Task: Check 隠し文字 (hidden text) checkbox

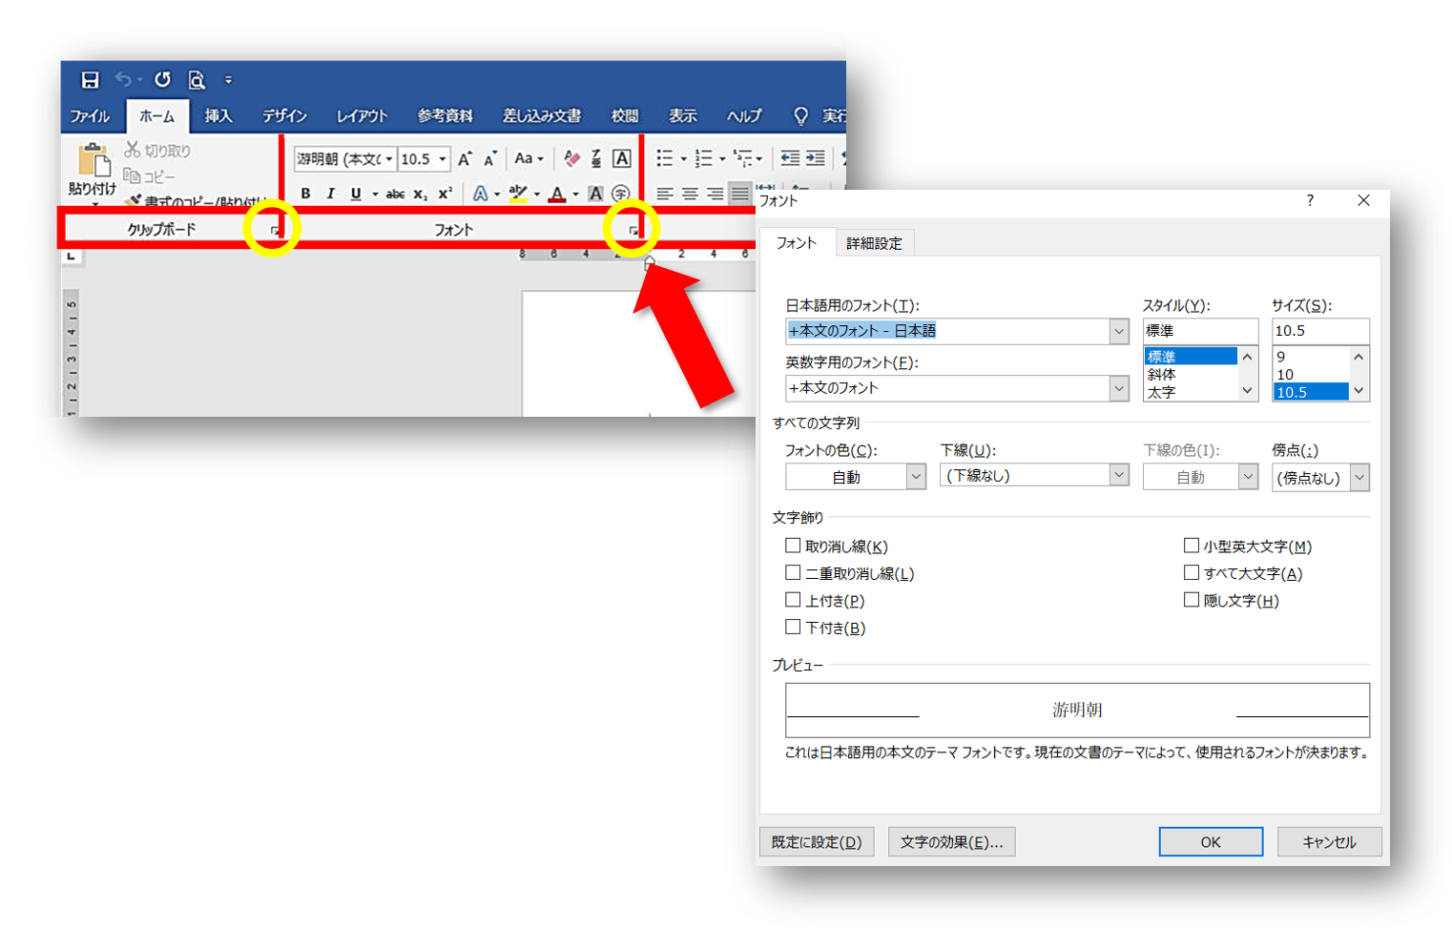Action: coord(1191,600)
